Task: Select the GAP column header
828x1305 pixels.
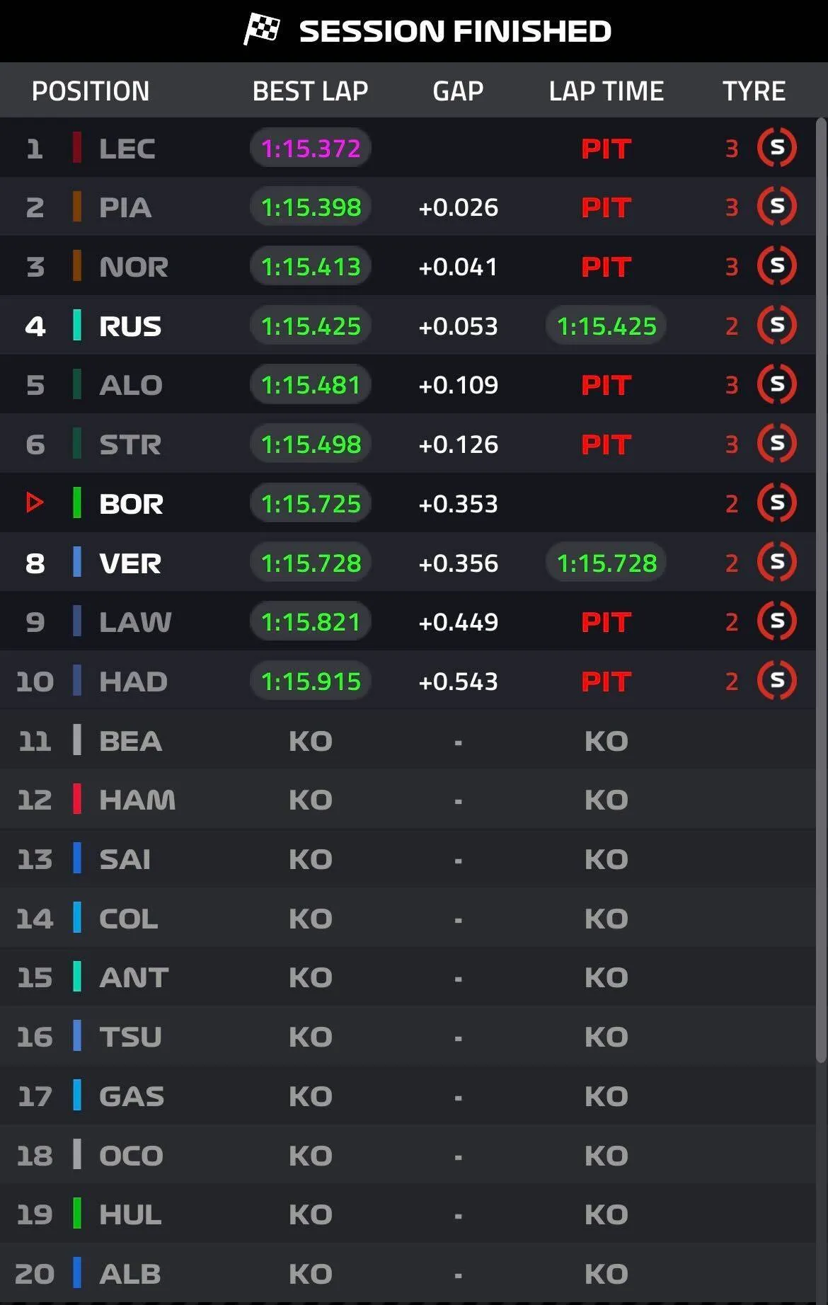Action: 458,91
